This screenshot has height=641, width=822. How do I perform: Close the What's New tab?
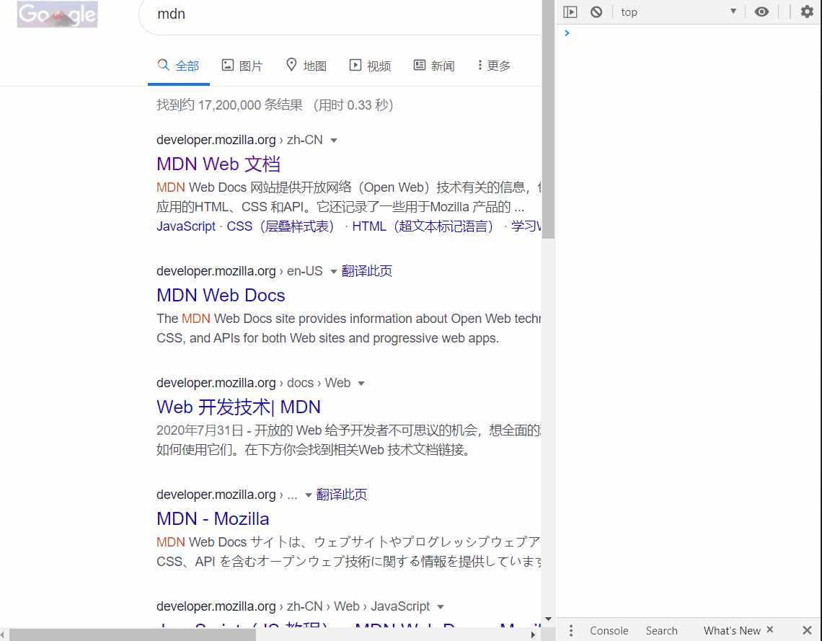point(769,629)
